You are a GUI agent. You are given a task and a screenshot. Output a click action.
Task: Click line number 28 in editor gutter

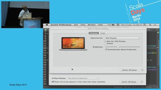point(45,84)
